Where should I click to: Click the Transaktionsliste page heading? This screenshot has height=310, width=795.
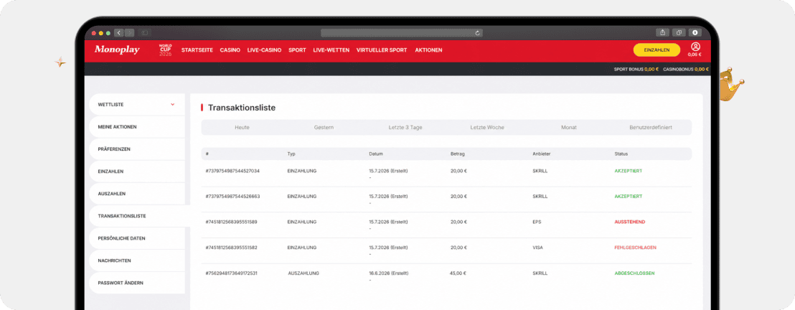pyautogui.click(x=242, y=108)
